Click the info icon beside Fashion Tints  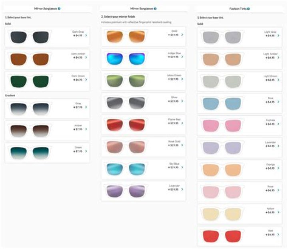(x=248, y=9)
